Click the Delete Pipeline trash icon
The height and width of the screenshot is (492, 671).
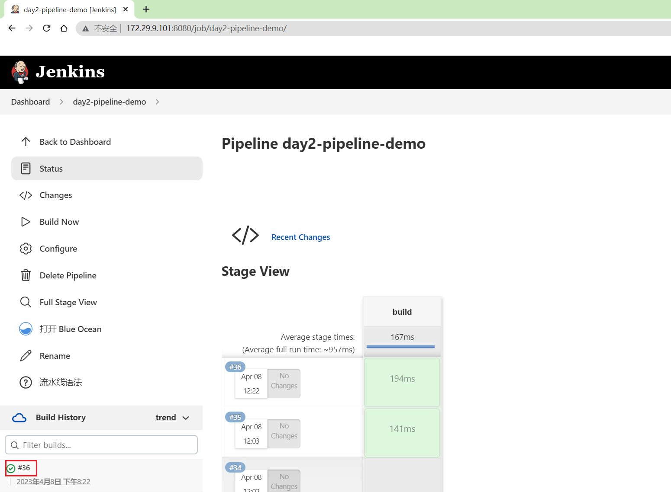pyautogui.click(x=26, y=275)
